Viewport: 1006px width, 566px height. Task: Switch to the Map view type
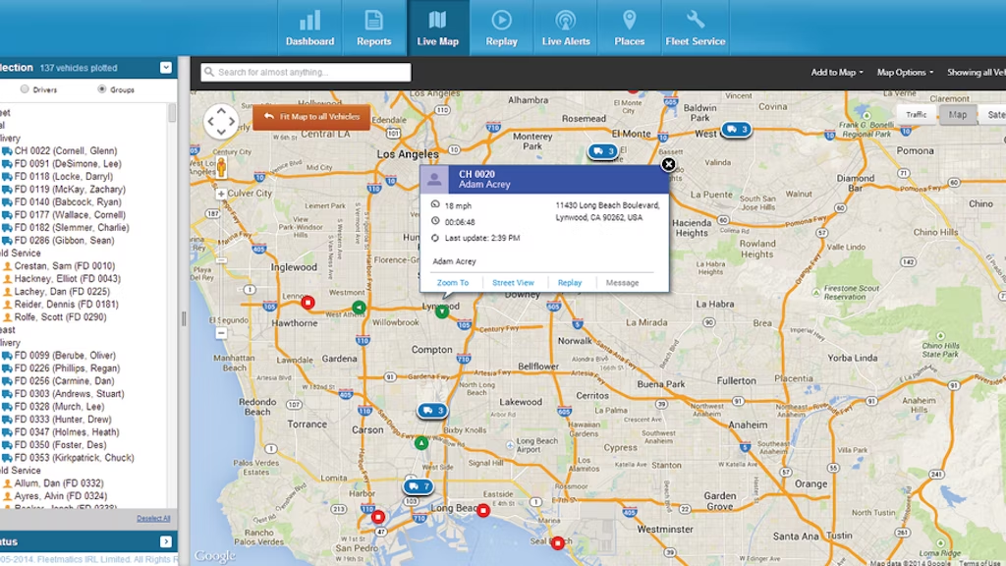click(957, 114)
